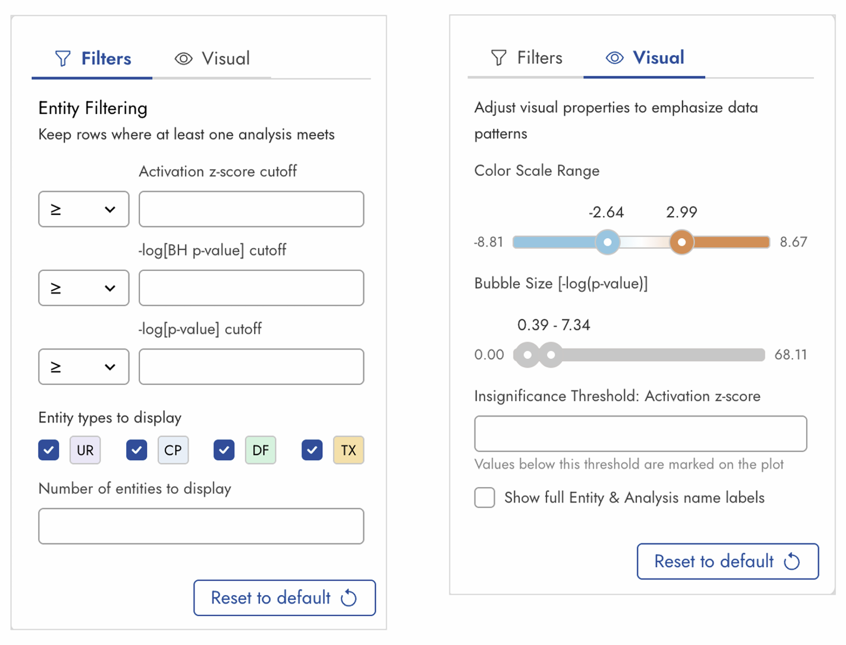
Task: Click the eye icon in left panel's Visual tab
Action: pos(184,58)
